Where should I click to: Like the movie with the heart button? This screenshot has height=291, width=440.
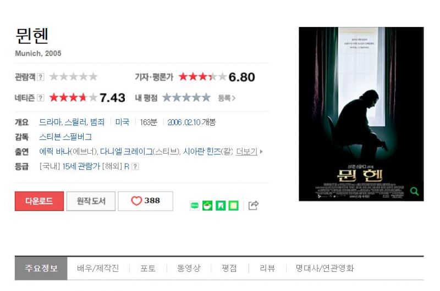click(x=145, y=201)
